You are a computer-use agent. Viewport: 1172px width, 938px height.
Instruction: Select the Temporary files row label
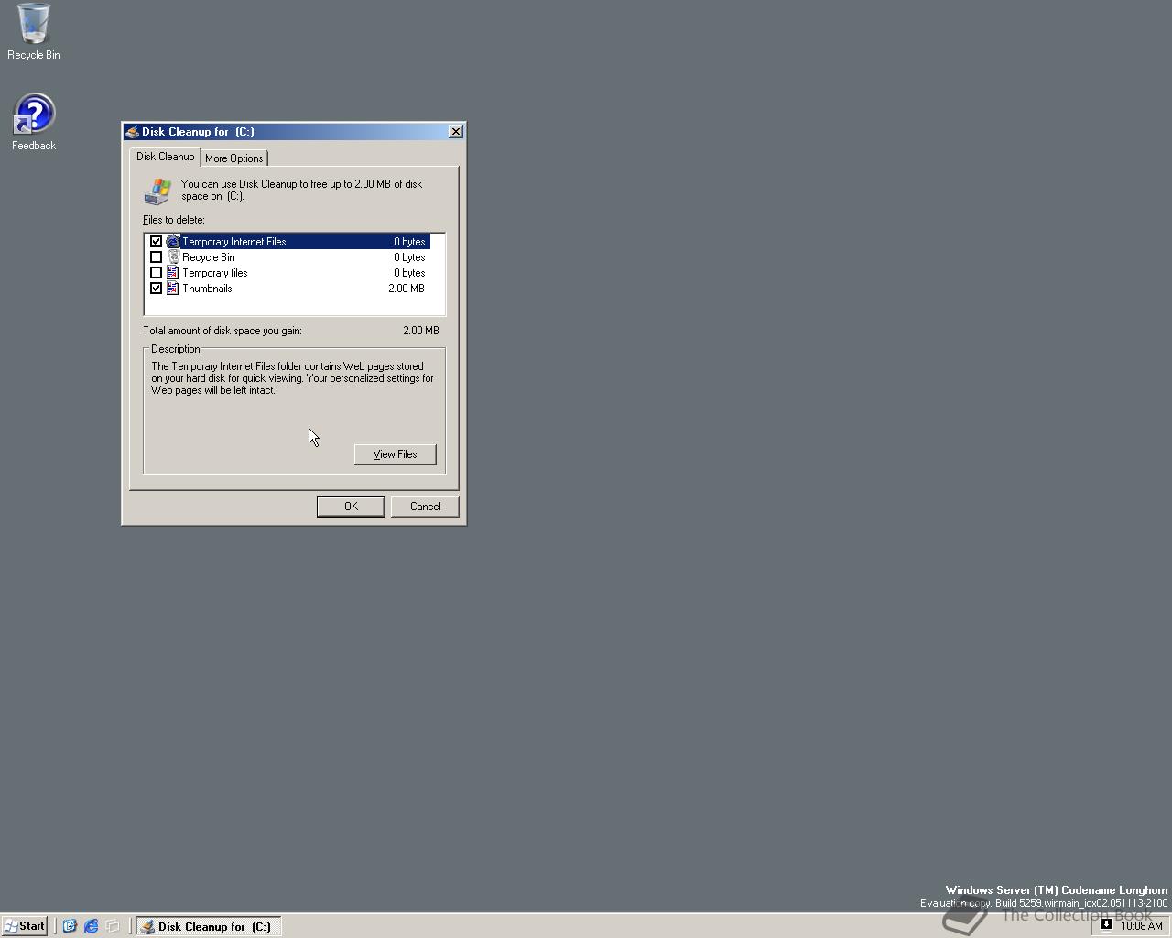pos(215,273)
